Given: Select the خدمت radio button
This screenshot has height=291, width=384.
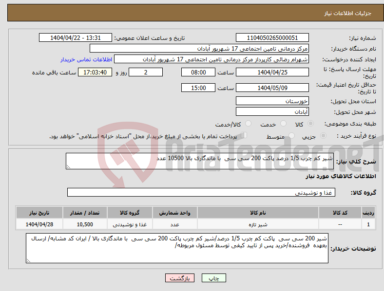Looking at the screenshot, I should pos(283,124).
